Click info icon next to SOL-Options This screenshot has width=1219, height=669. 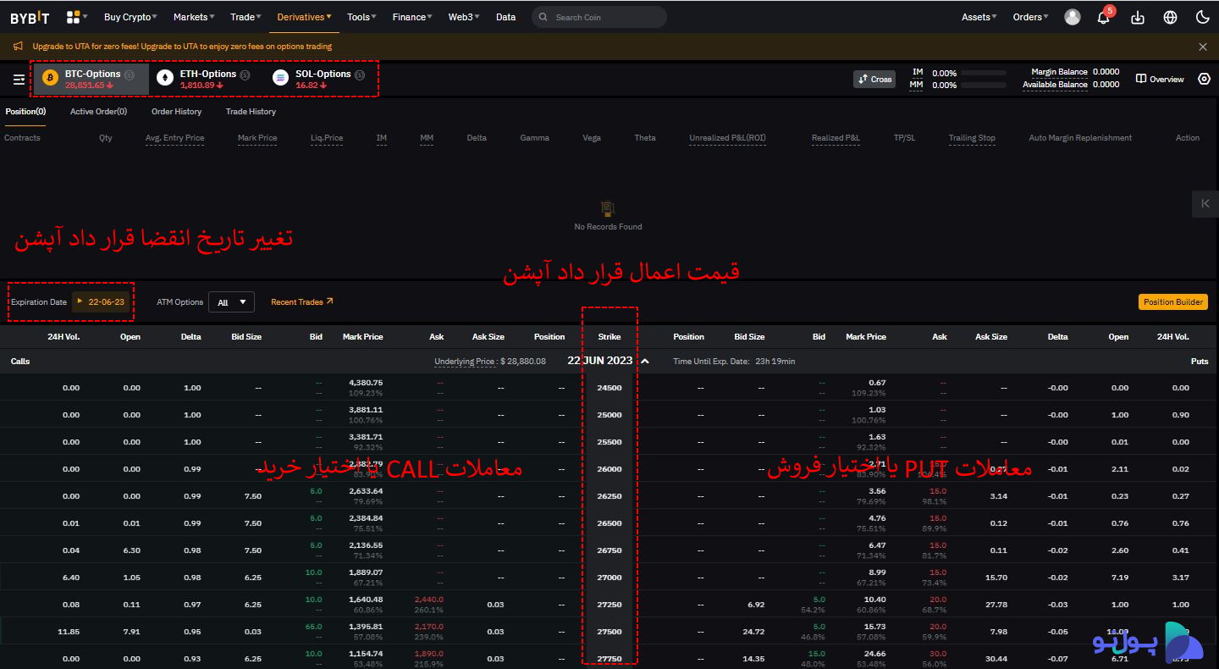click(x=360, y=75)
